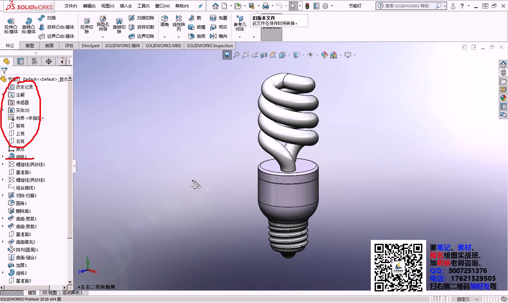
Task: Select the 前视 plane in tree
Action: pos(20,126)
